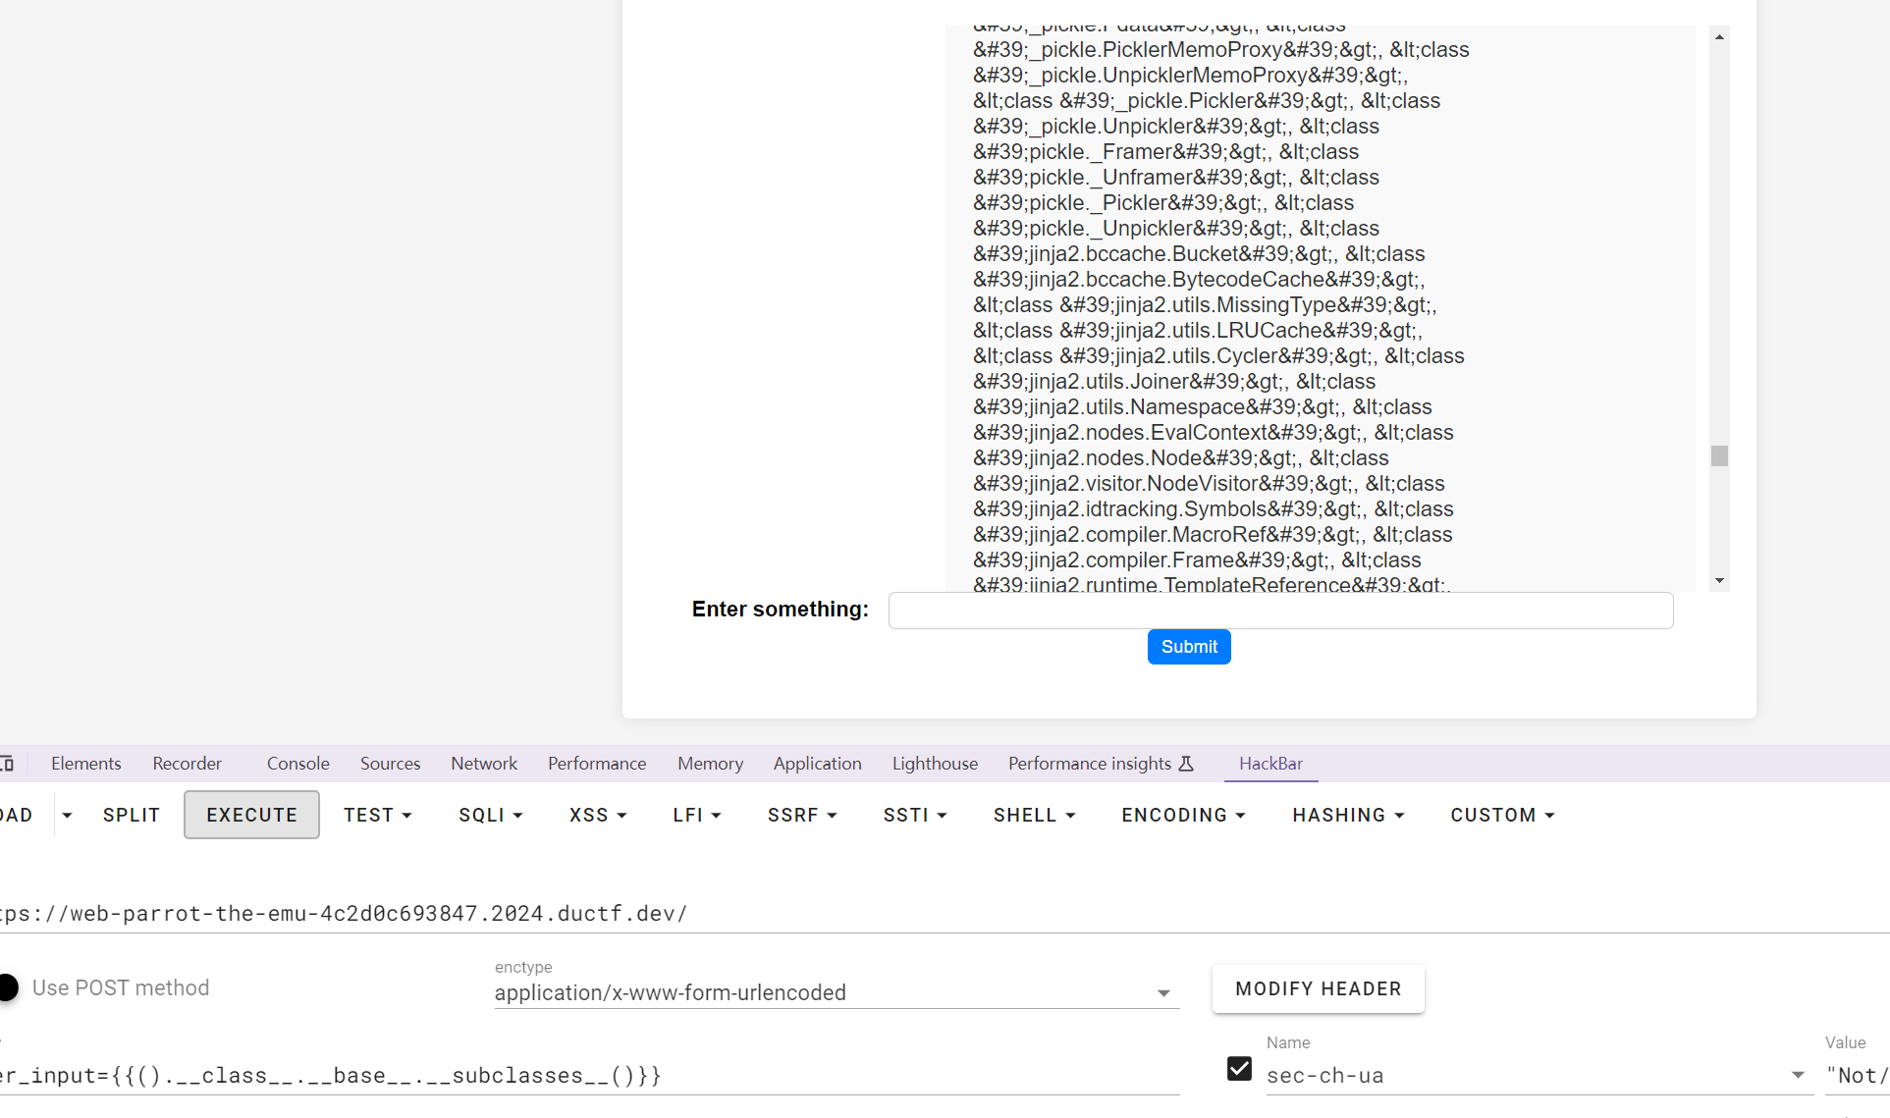Open the ENCODING dropdown menu
1890x1118 pixels.
click(x=1183, y=815)
